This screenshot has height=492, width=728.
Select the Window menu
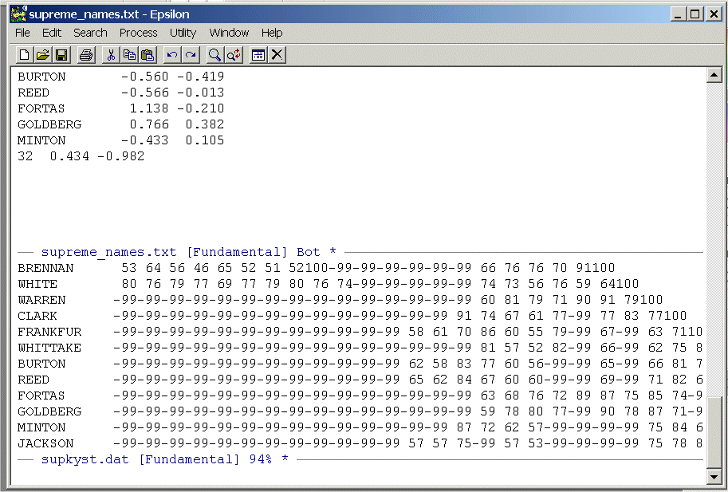pos(229,33)
